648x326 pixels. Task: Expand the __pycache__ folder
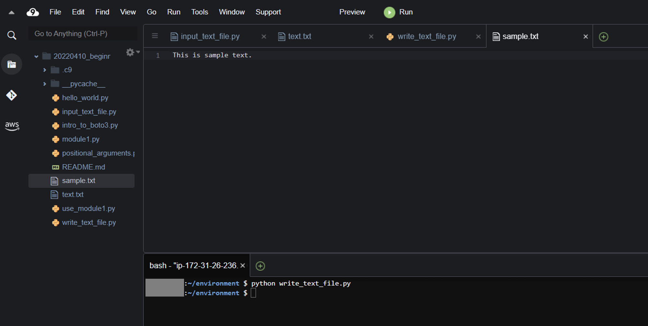pos(45,84)
